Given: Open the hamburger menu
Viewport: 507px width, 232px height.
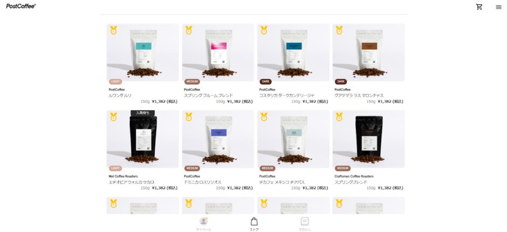Looking at the screenshot, I should coord(498,7).
